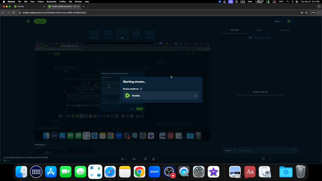Open the Dictionary app in the dock
Screen dimensions: 322x181
coord(250,172)
